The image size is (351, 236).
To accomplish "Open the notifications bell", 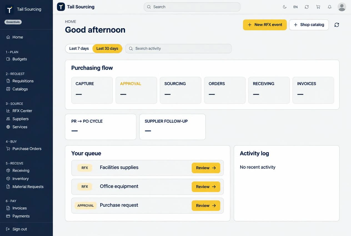I will pos(330,7).
